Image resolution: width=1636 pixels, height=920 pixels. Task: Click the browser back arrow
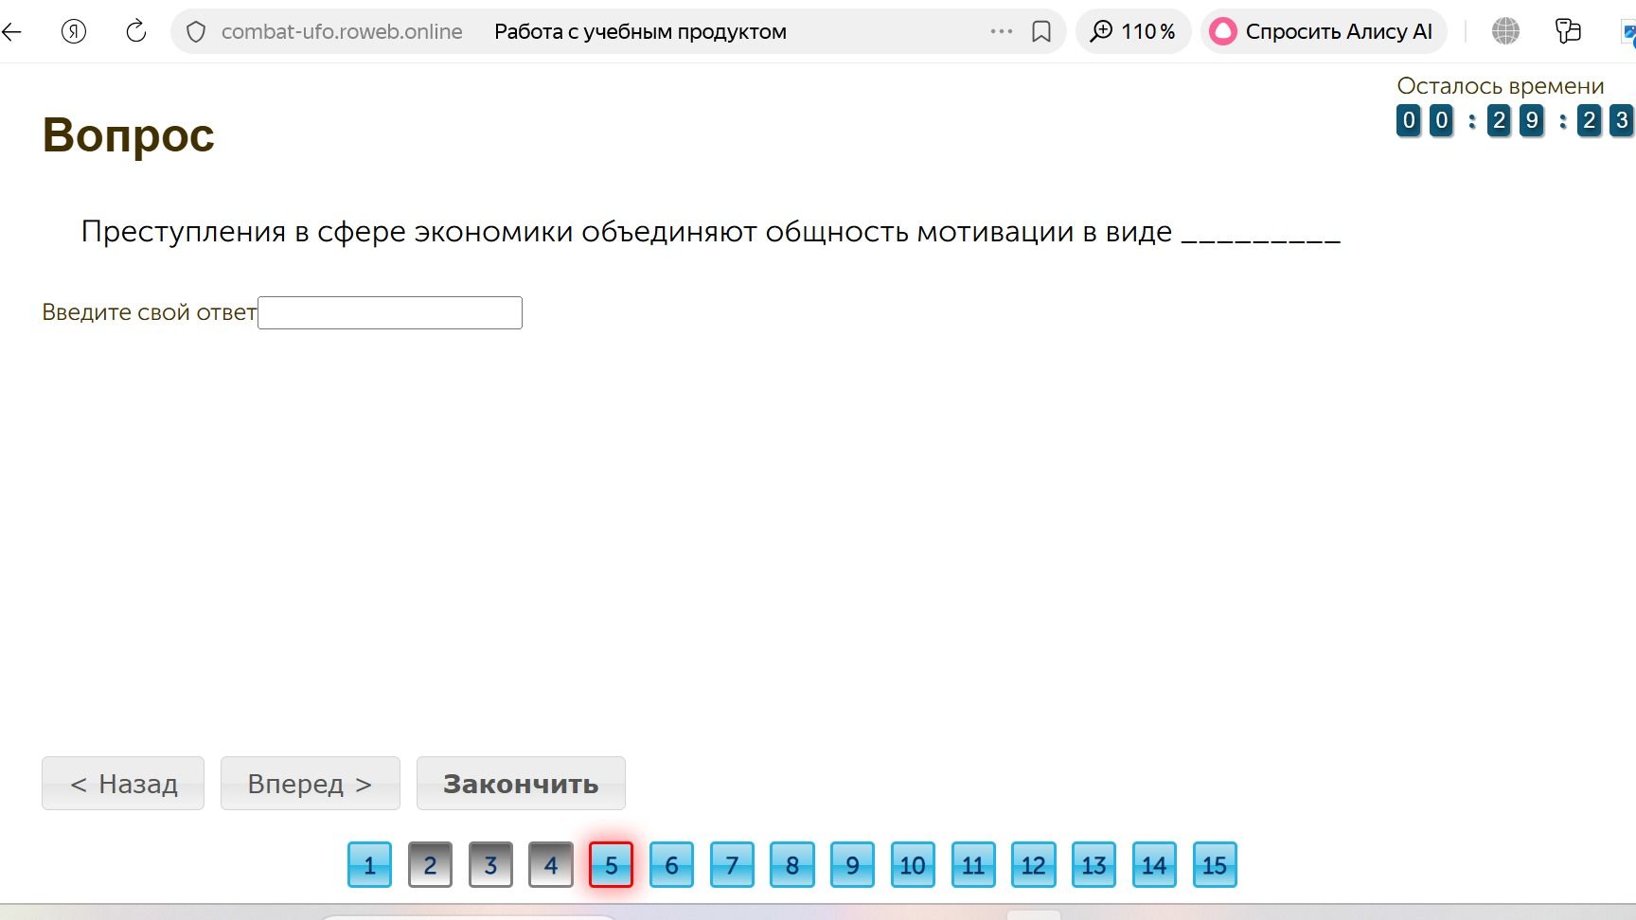tap(11, 31)
